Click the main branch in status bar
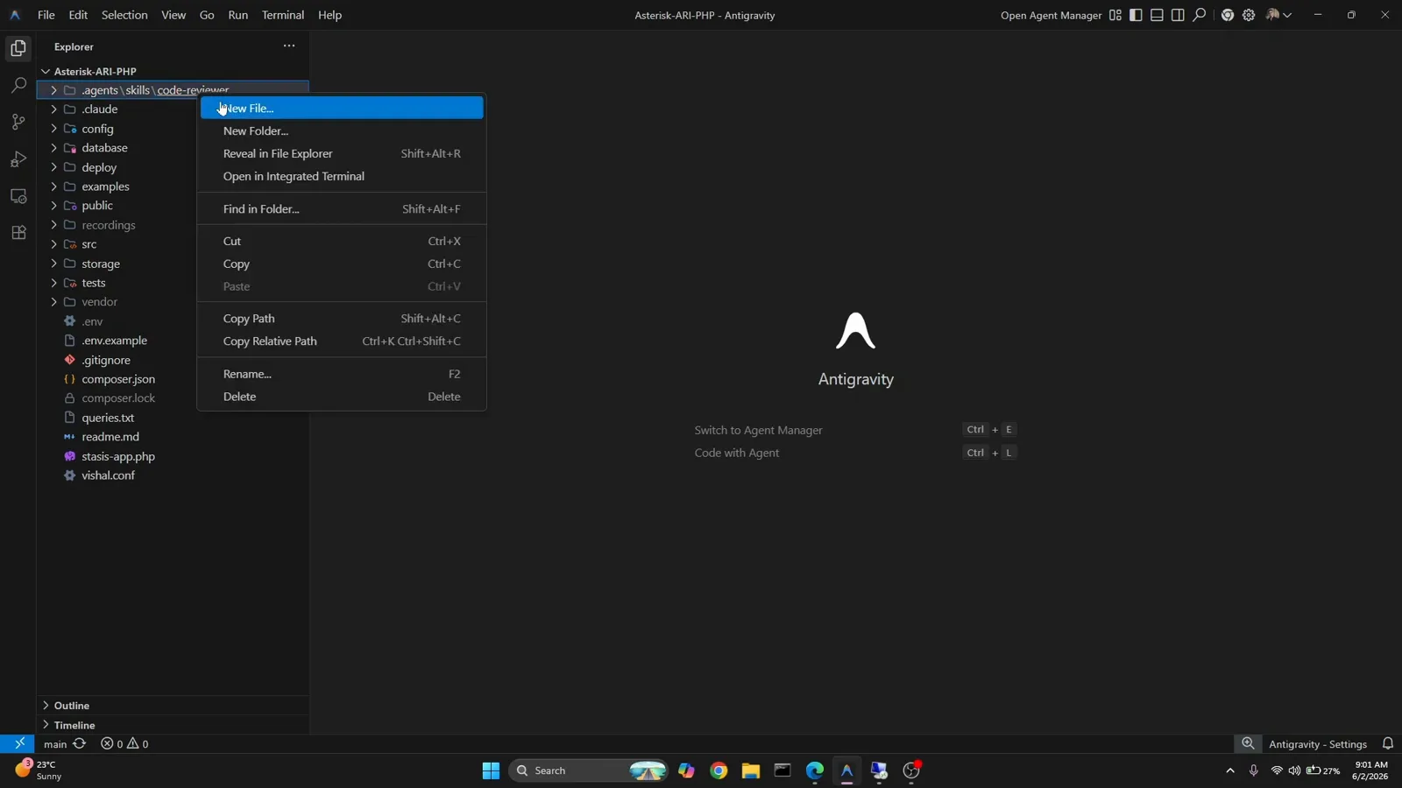The image size is (1402, 788). [x=55, y=744]
